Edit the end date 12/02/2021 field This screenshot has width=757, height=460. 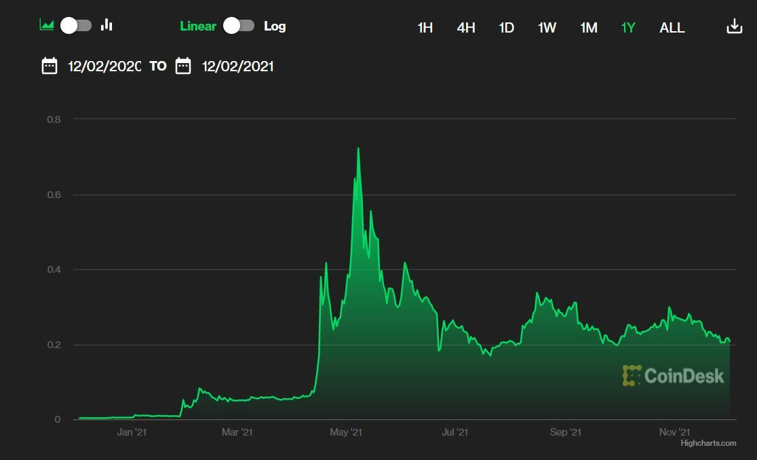(237, 66)
